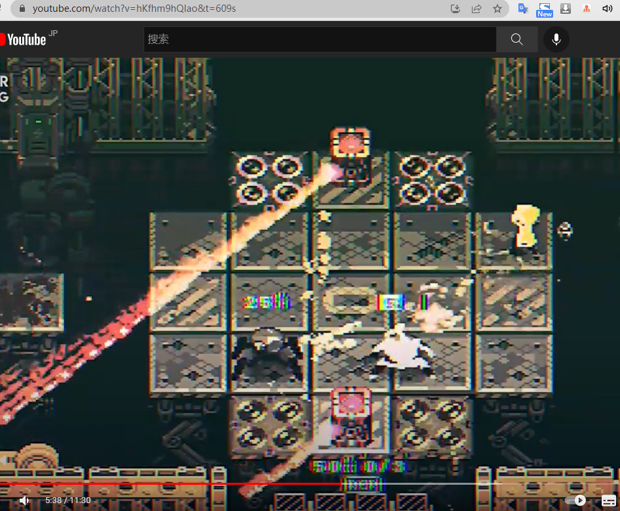
Task: Mute the video with volume speaker button
Action: point(24,501)
